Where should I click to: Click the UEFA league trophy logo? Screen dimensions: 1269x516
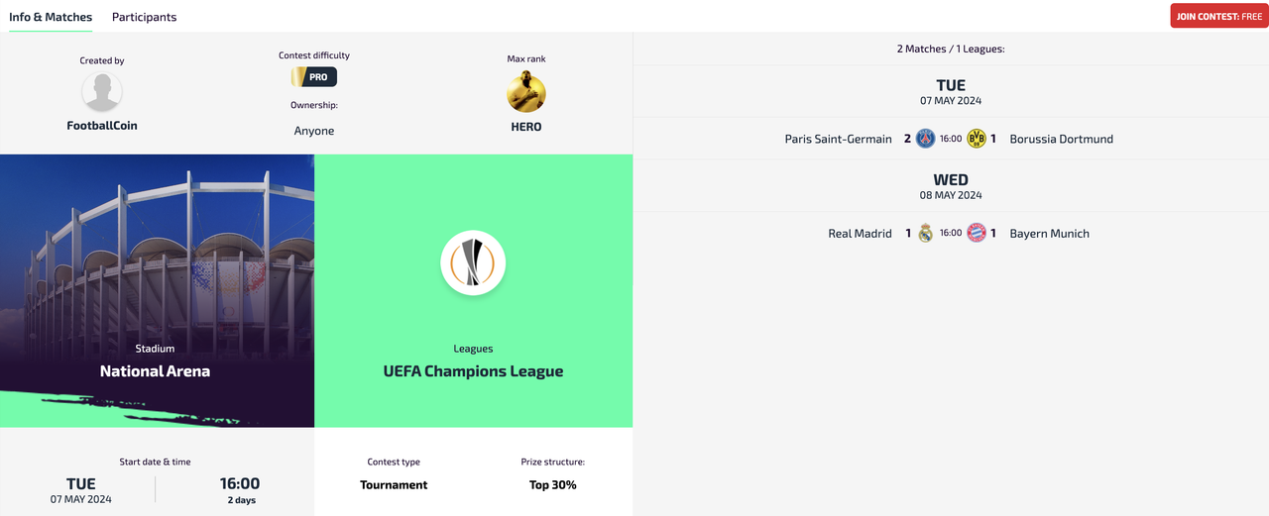[x=473, y=263]
